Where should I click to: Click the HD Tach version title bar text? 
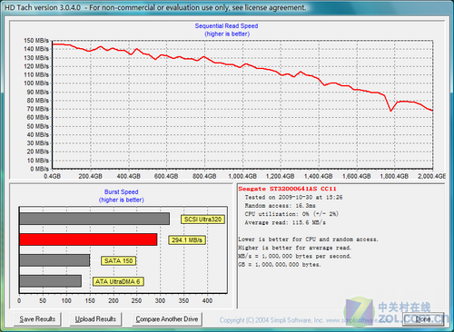coord(155,7)
